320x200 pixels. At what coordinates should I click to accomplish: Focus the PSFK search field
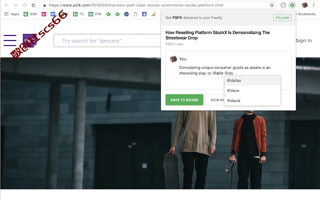pyautogui.click(x=107, y=40)
